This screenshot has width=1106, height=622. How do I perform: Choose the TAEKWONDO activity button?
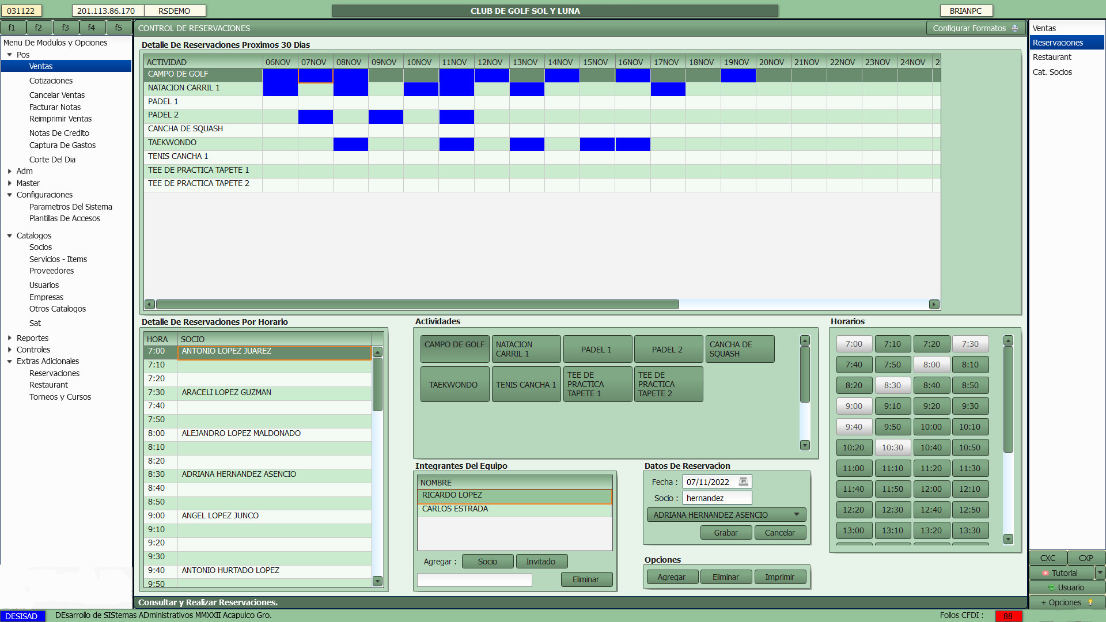click(454, 384)
